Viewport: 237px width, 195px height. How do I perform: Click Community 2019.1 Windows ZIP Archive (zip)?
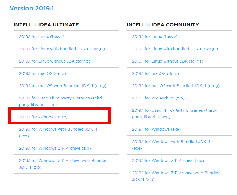point(168,161)
